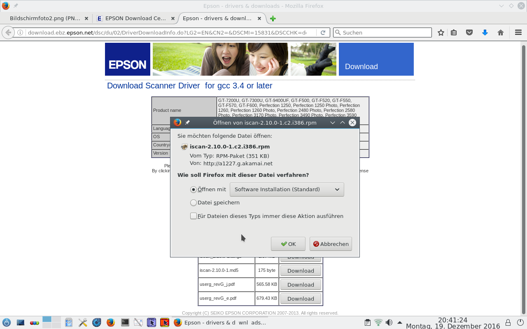Launch the screenshot capture tool in panel

[138, 322]
